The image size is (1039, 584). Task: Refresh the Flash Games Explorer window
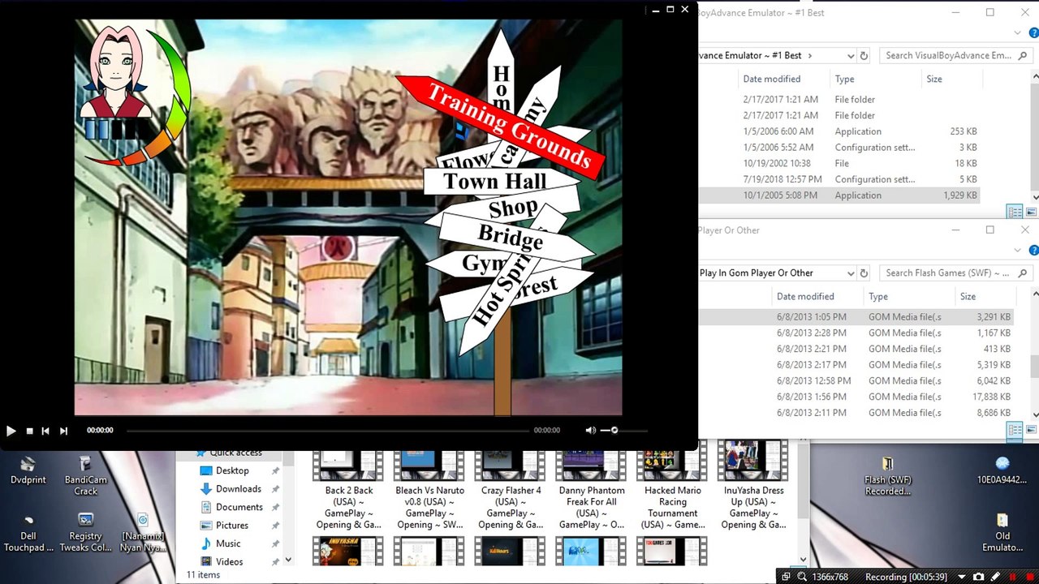(864, 273)
